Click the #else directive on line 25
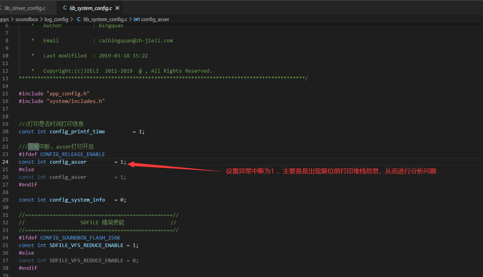 tap(26, 169)
